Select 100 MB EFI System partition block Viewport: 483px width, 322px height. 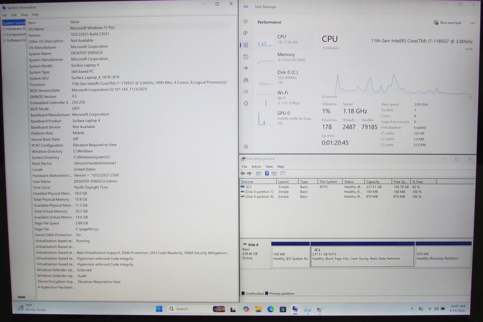click(291, 254)
